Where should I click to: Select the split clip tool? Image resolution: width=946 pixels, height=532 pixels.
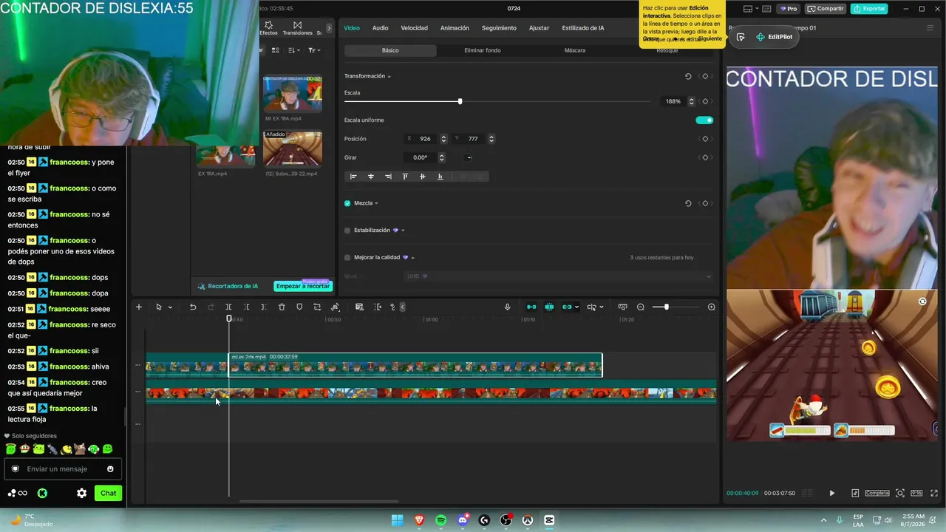click(228, 307)
